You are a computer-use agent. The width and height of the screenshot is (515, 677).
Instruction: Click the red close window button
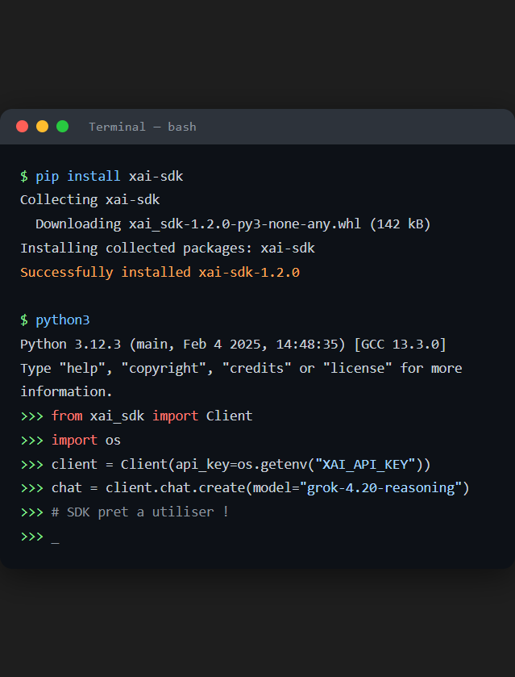pyautogui.click(x=22, y=127)
